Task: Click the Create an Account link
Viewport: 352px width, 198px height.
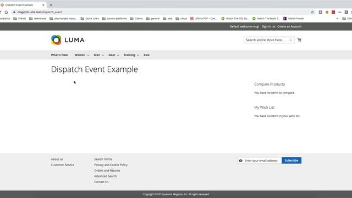Action: (x=289, y=26)
